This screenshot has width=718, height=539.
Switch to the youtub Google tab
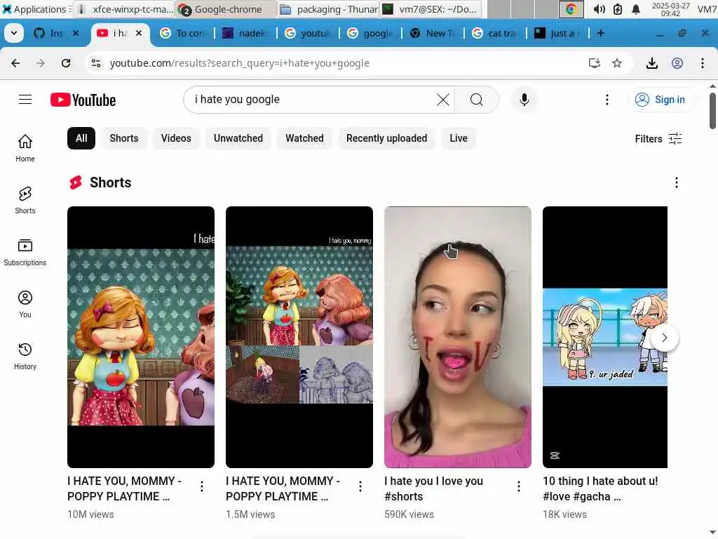coord(308,33)
